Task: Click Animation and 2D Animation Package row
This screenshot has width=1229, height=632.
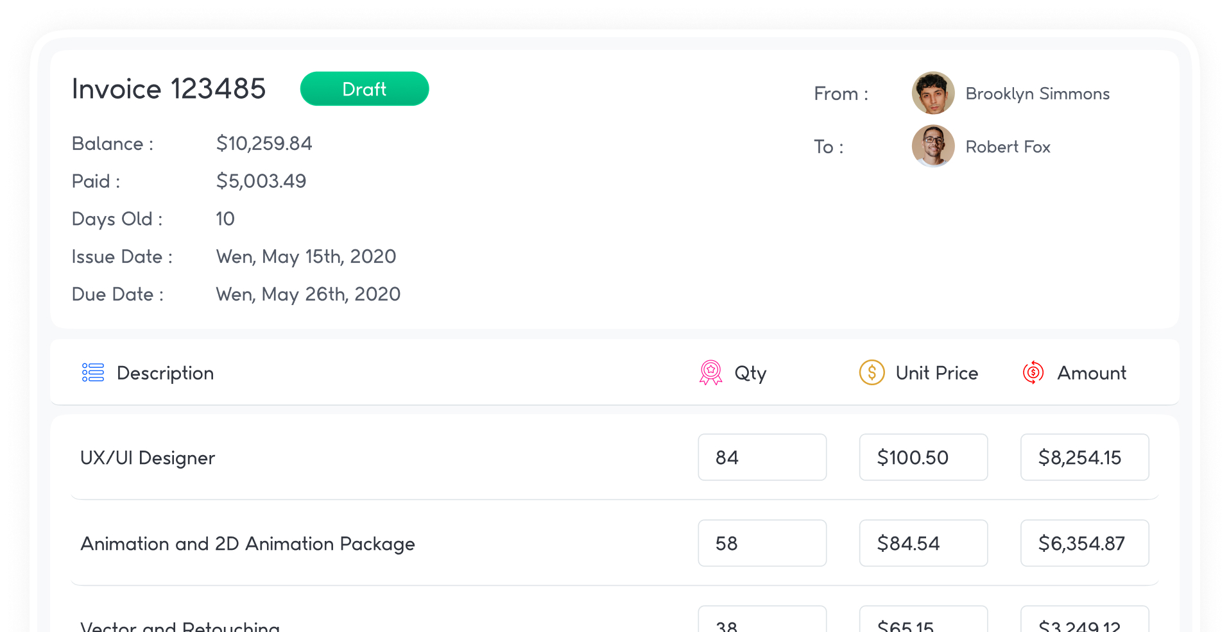Action: coord(248,544)
